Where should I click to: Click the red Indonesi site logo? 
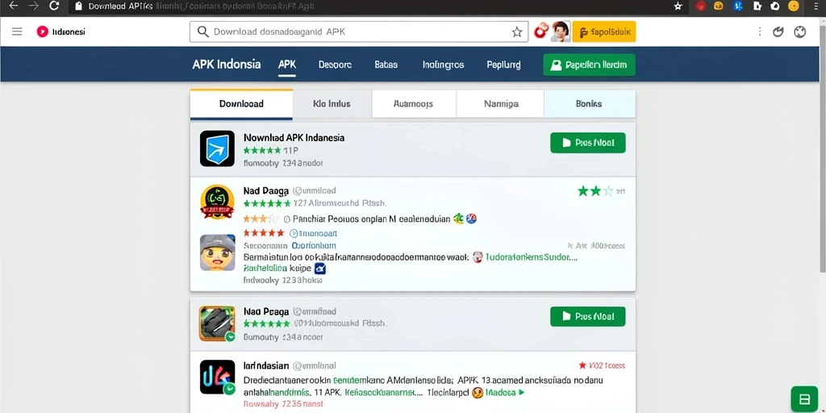(42, 31)
